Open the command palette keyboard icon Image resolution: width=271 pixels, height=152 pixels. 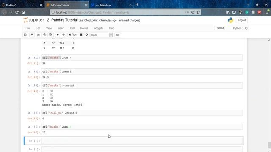pos(118,35)
